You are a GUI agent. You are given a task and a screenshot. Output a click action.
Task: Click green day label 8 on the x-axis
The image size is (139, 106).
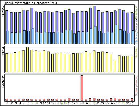click(37, 103)
